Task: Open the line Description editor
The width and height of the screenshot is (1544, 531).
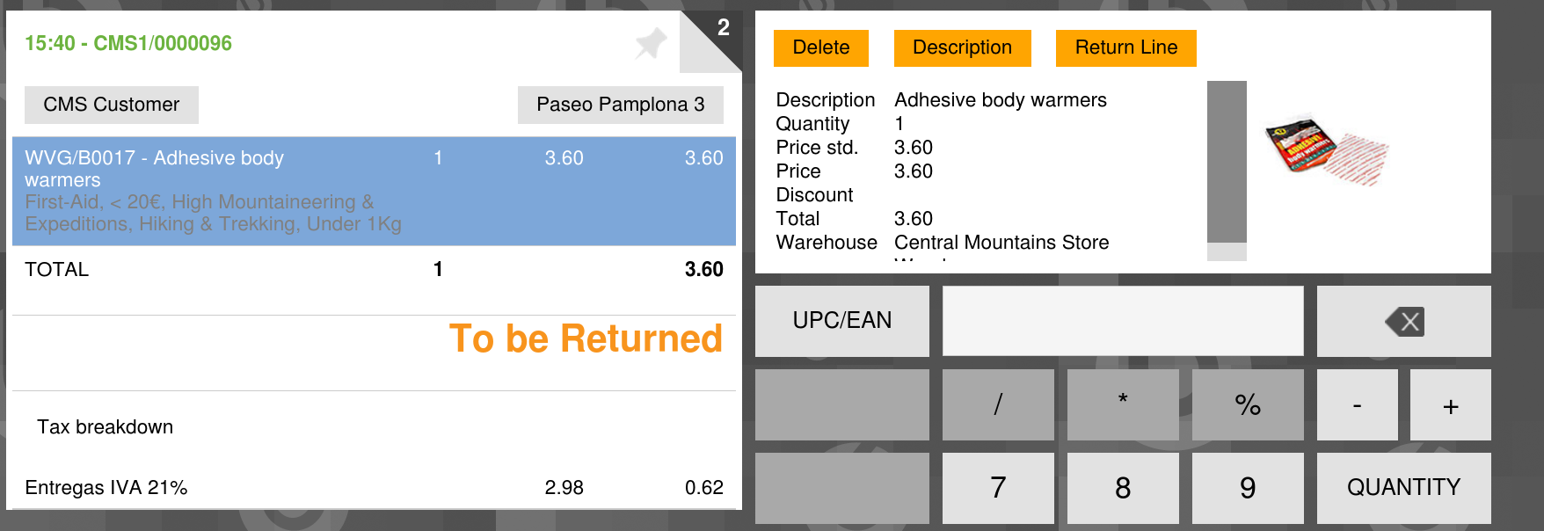Action: tap(962, 47)
